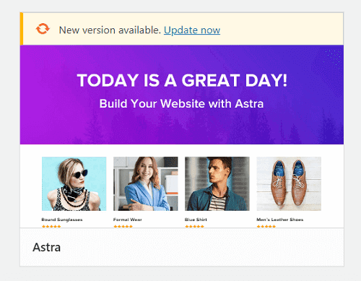This screenshot has height=281, width=361.
Task: Click the Update now link
Action: click(192, 30)
